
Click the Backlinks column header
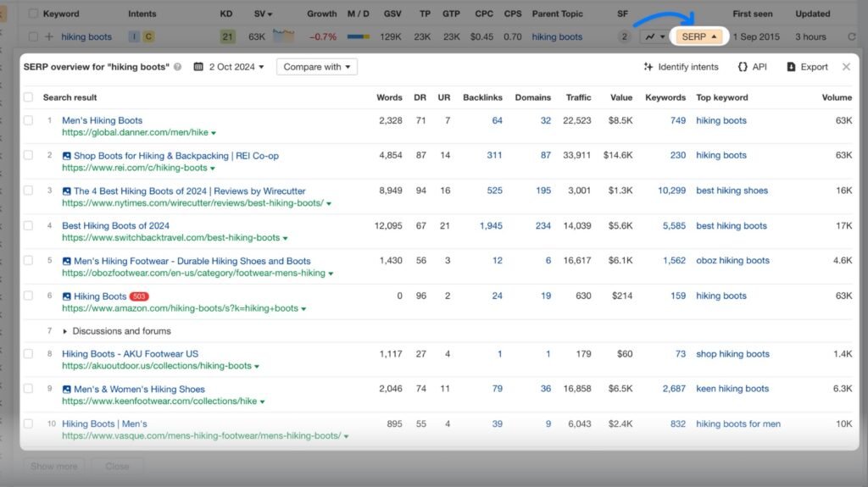tap(482, 97)
